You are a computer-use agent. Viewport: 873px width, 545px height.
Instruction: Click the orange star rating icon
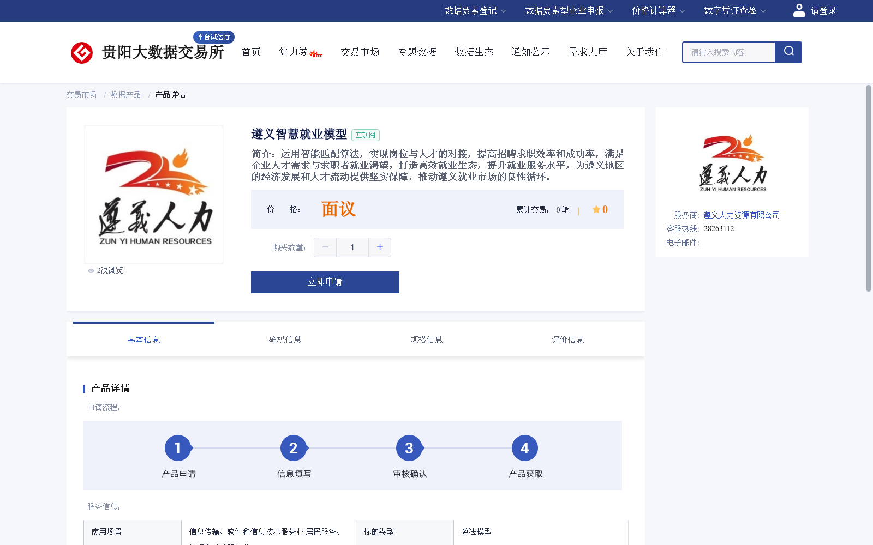596,209
